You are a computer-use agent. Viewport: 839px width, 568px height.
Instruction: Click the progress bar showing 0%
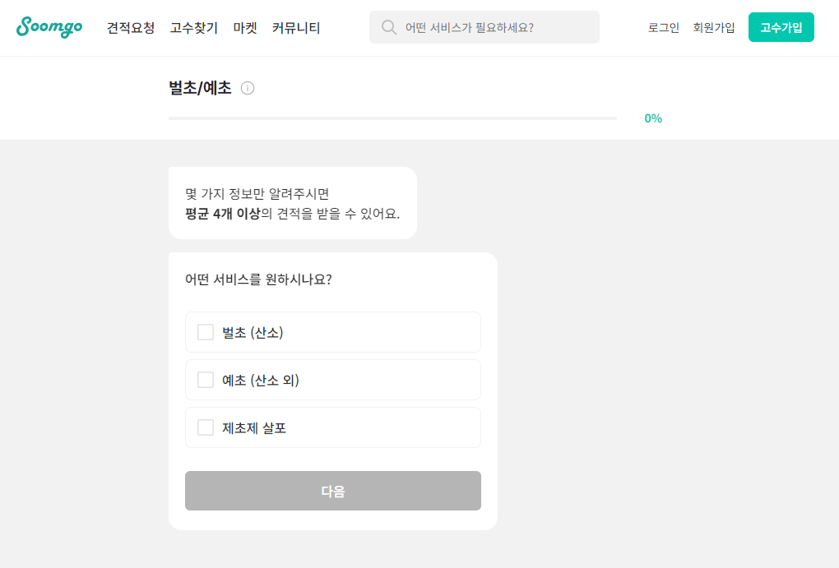392,118
